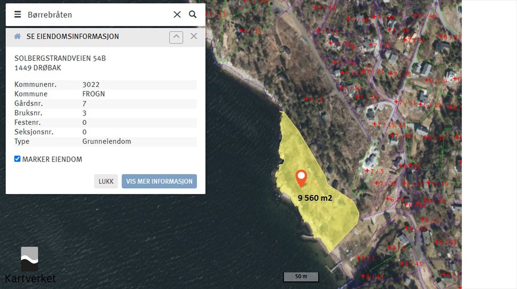Image resolution: width=517 pixels, height=289 pixels.
Task: Click parcel label 7 / 5 on map
Action: [x=375, y=171]
